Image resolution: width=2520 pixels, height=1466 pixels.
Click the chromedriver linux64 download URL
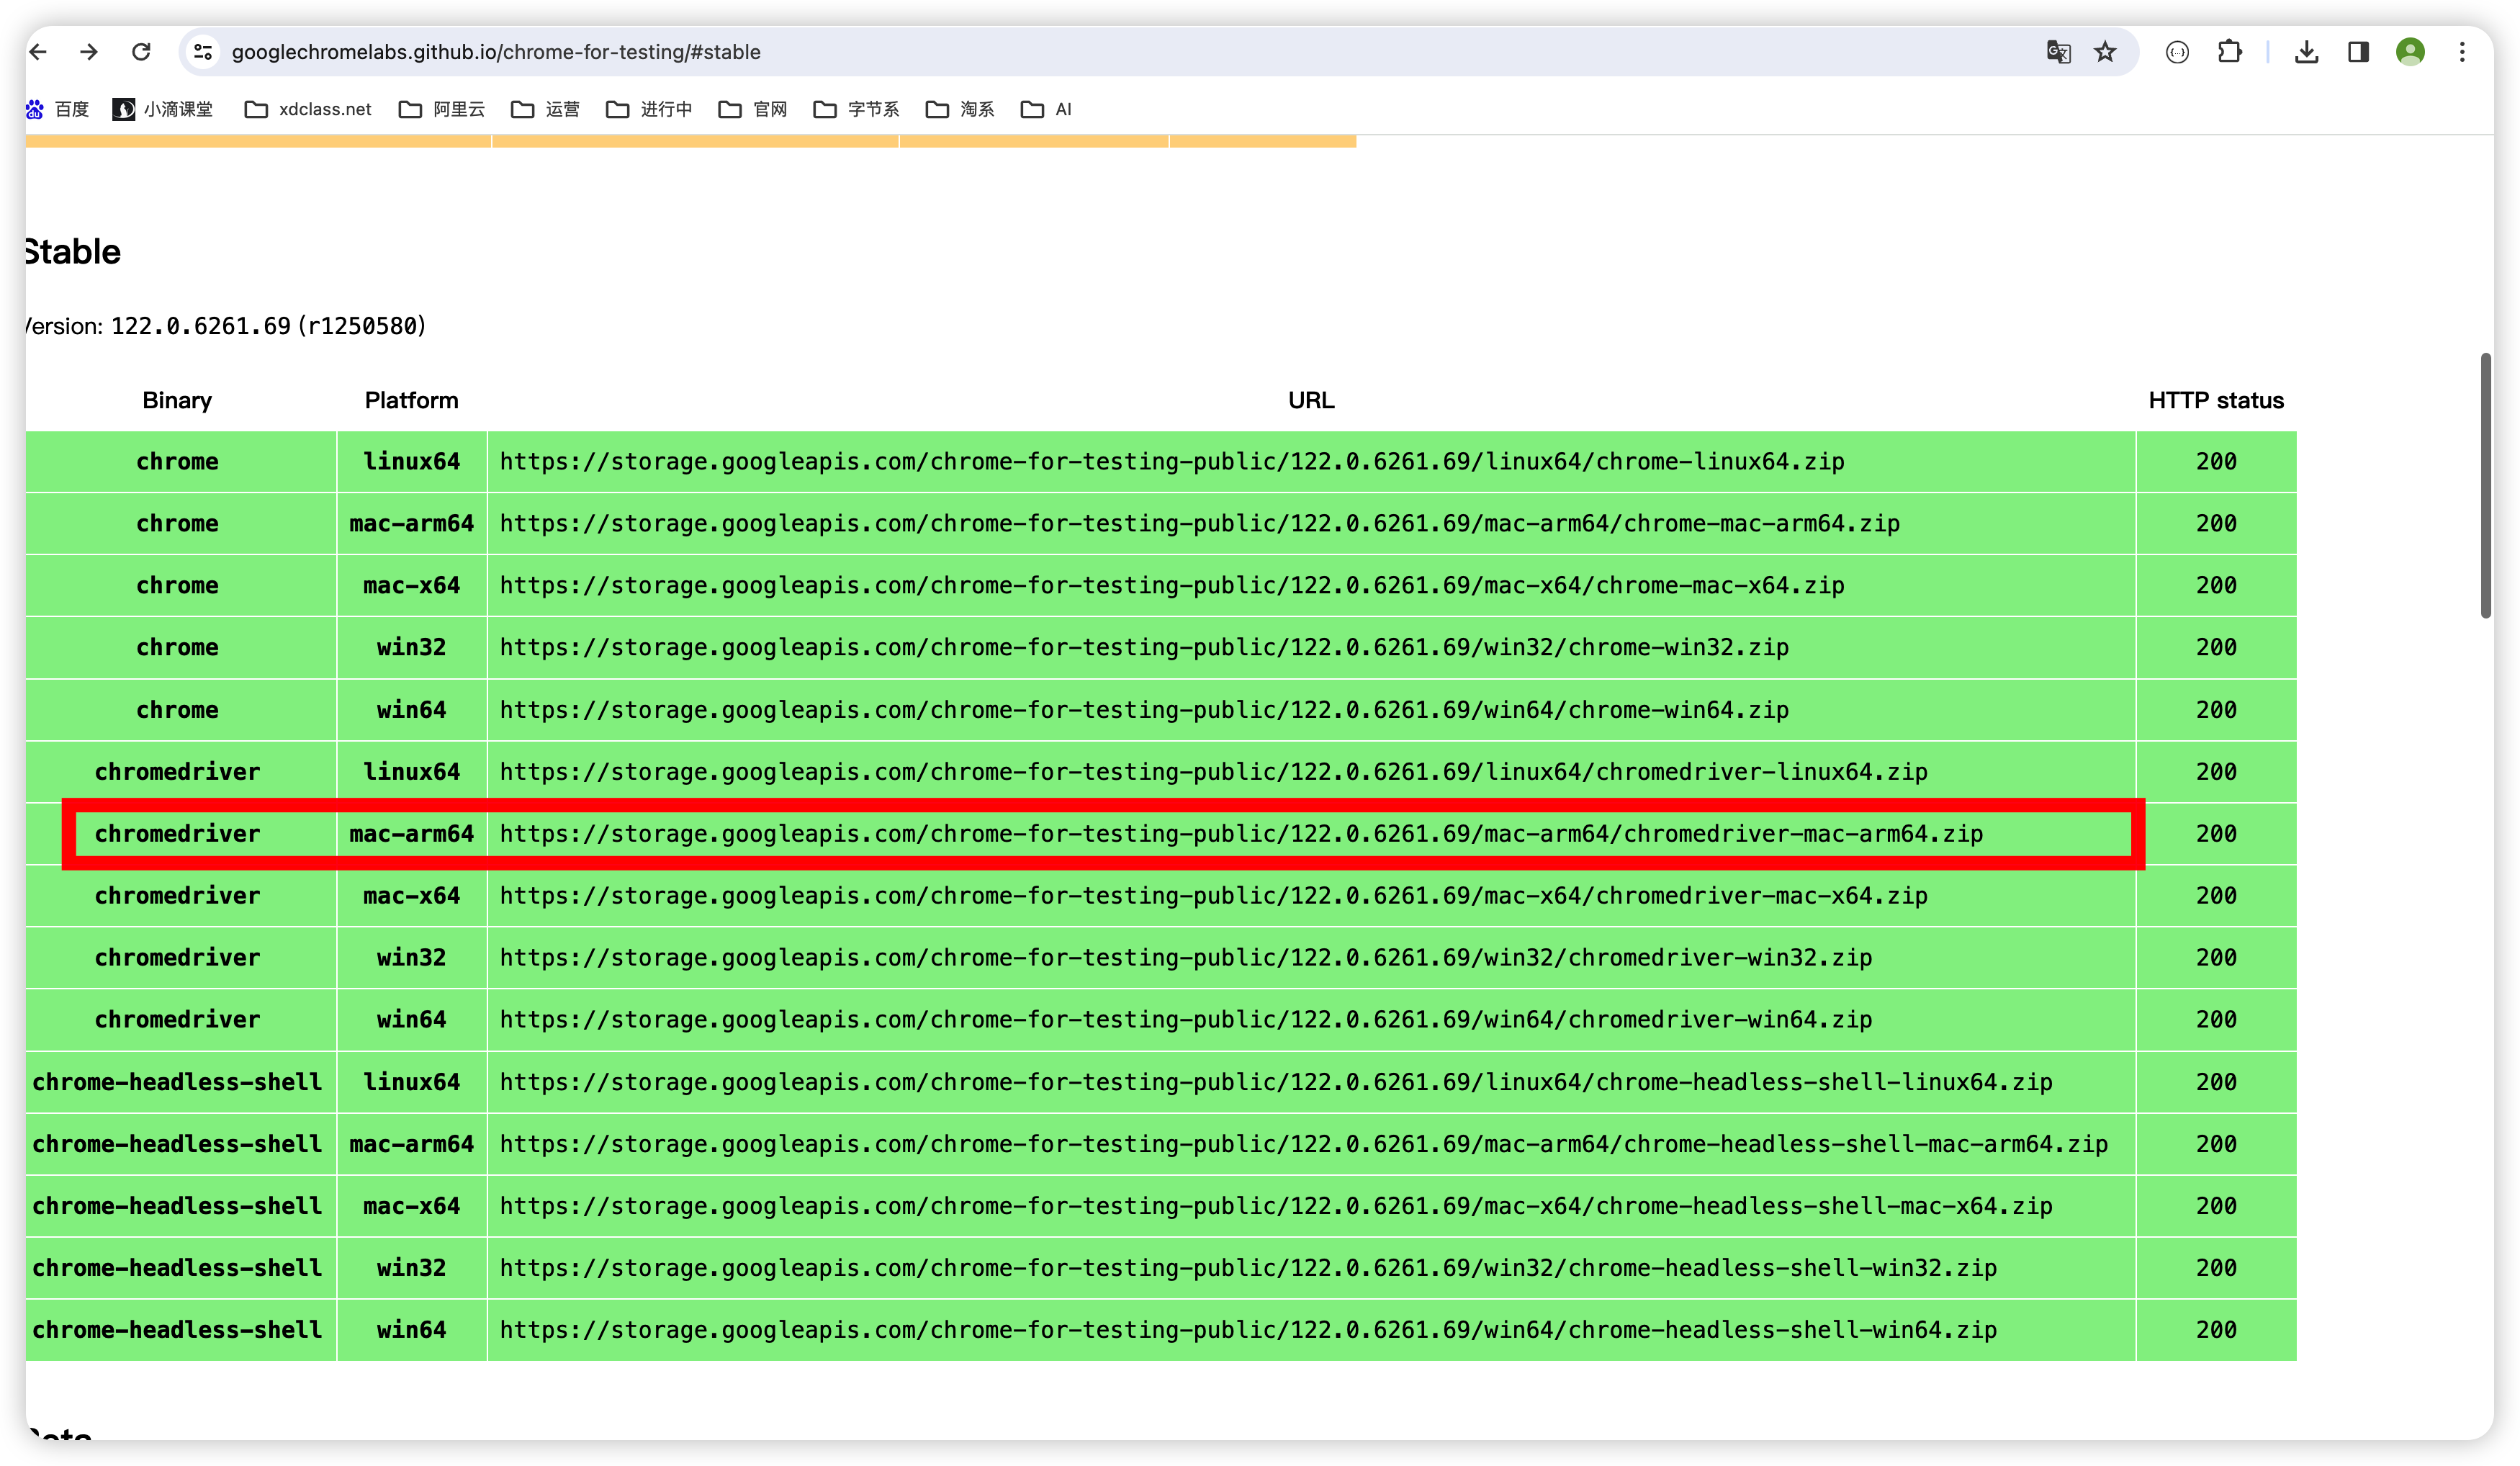(1214, 771)
